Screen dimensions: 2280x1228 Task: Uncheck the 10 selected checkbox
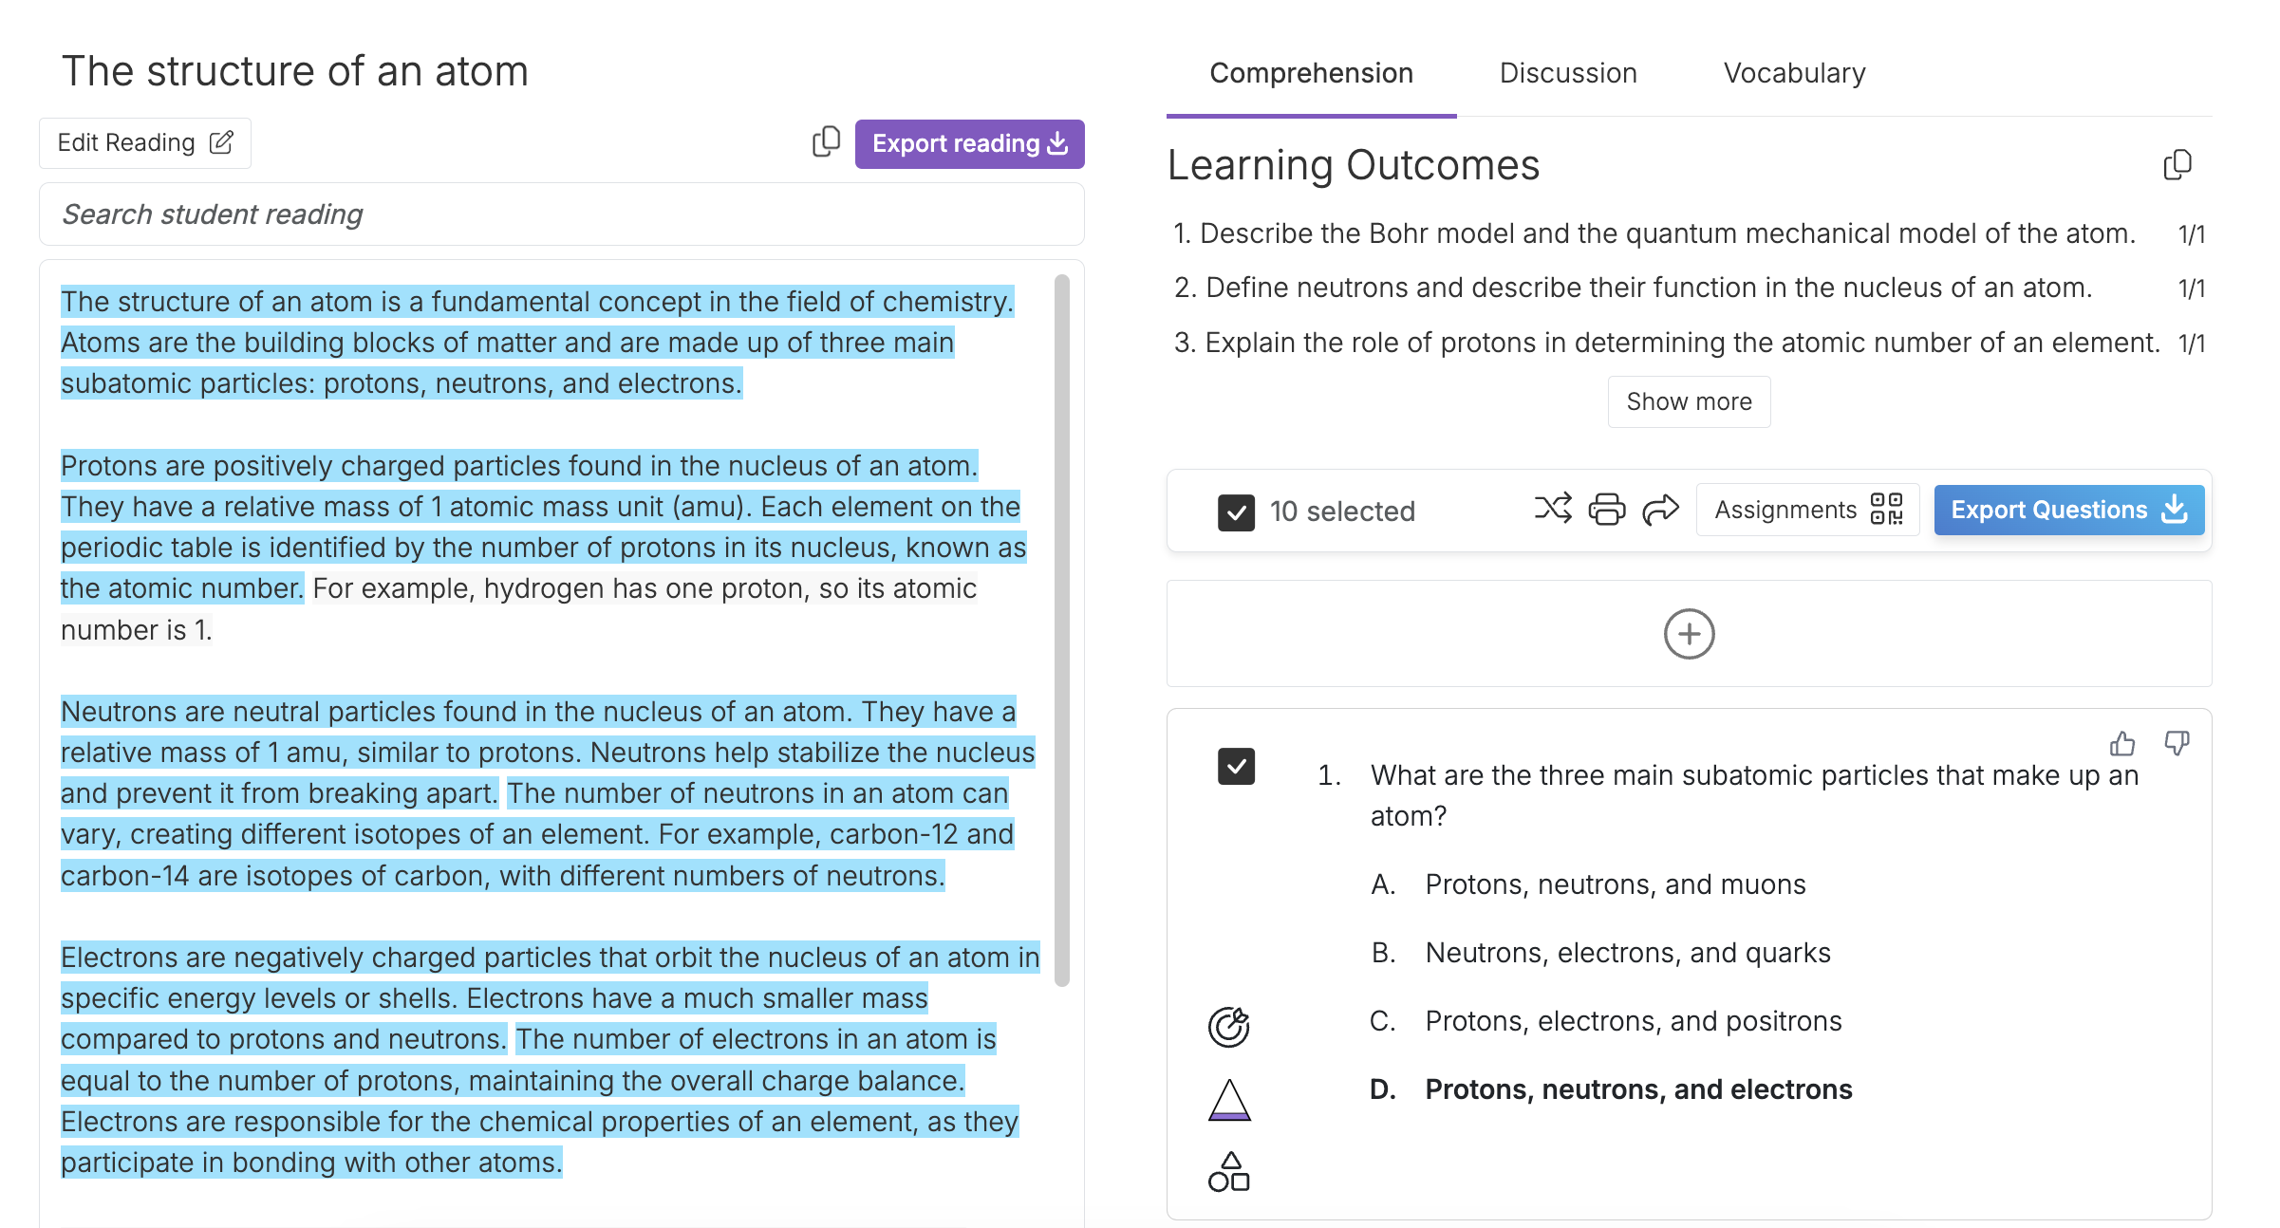(1235, 512)
